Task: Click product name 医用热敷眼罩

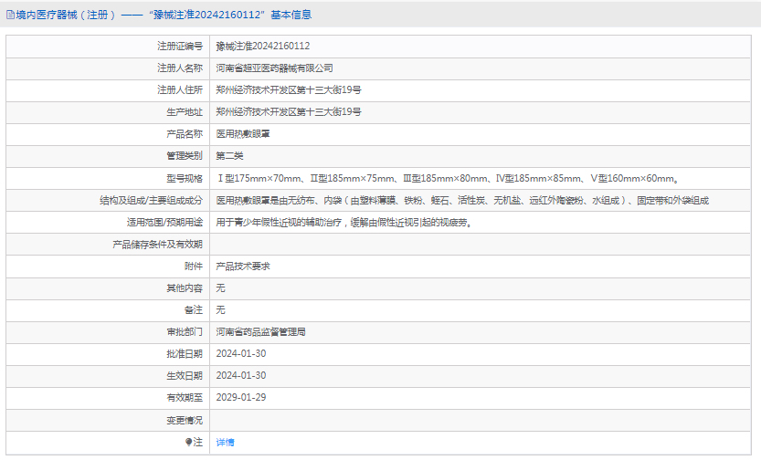Action: coord(242,133)
